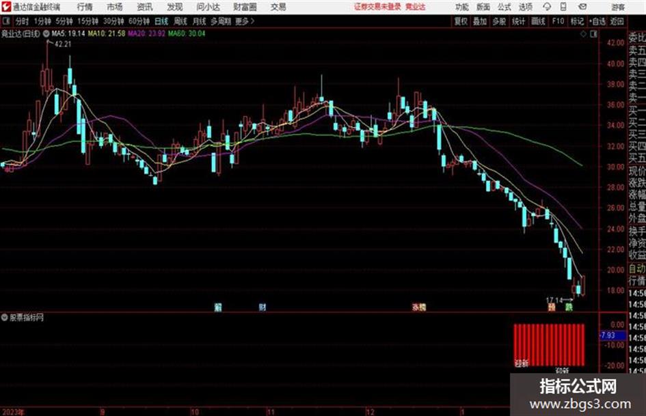This screenshot has height=416, width=646.
Task: Expand the round dropdown beside 股票指标网
Action: pos(5,317)
